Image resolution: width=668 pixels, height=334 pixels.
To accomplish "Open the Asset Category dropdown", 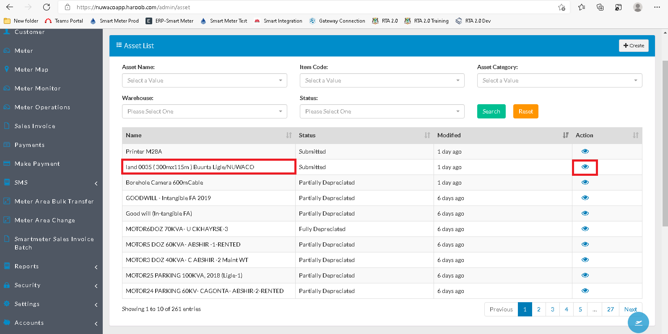I will point(560,80).
